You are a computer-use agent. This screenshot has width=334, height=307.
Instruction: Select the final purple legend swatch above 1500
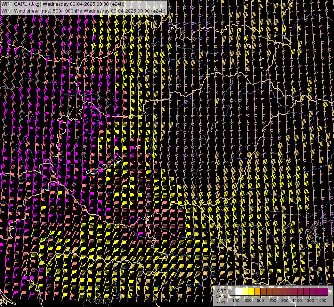[x=325, y=292]
